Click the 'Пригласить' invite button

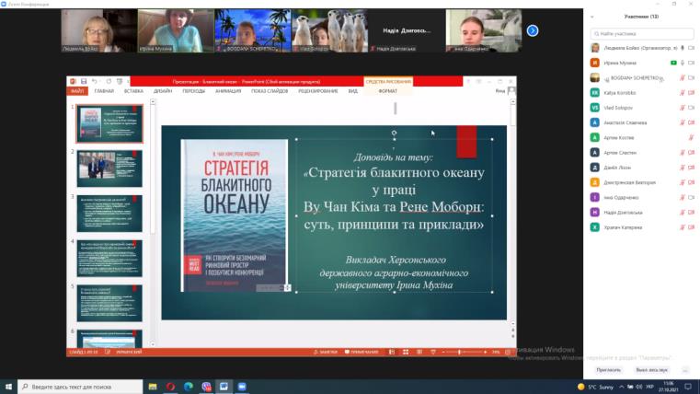pos(609,370)
